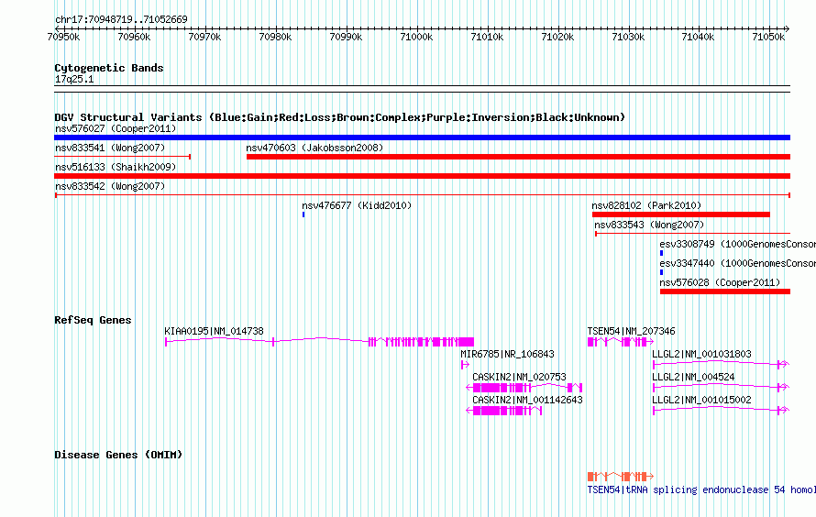Image resolution: width=816 pixels, height=517 pixels.
Task: Click the 70970k ruler tick label
Action: point(204,37)
